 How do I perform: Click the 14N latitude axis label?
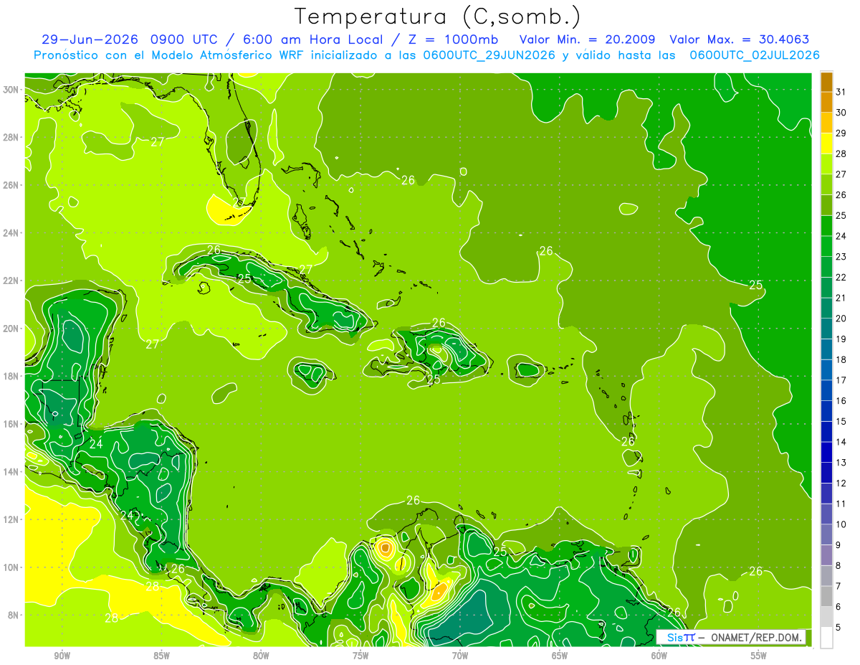[11, 472]
